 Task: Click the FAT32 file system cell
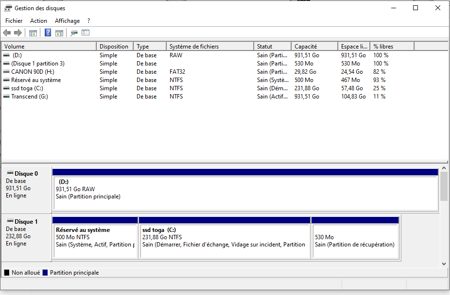[x=177, y=72]
